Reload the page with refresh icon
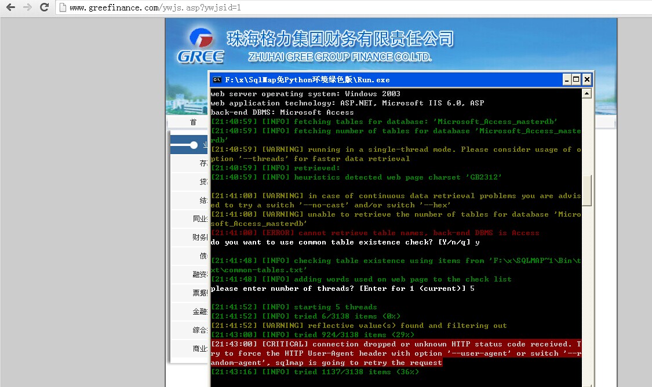 pos(44,7)
